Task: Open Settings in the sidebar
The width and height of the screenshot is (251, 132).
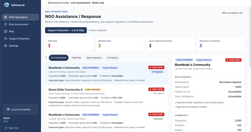Action: coord(21,46)
